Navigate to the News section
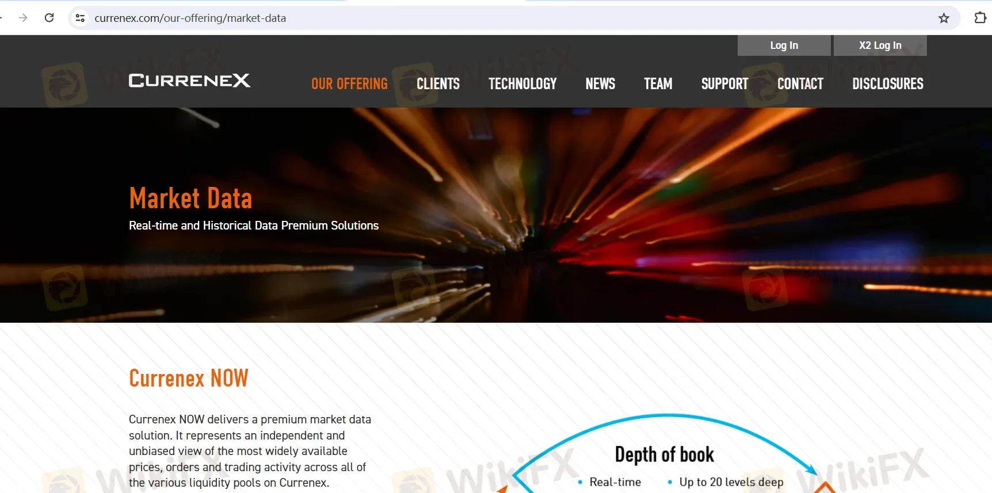 click(600, 84)
